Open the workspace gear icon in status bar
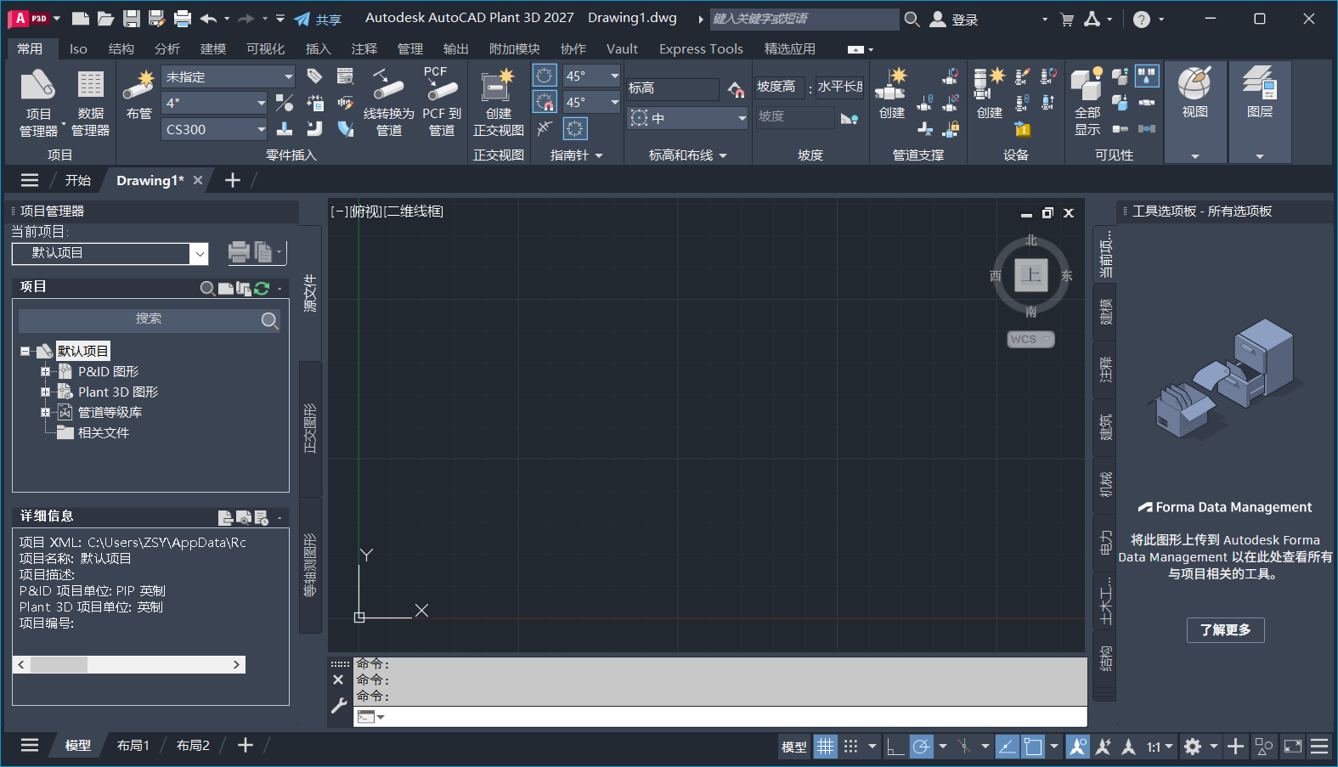Screen dimensions: 1338x767 coord(1193,747)
